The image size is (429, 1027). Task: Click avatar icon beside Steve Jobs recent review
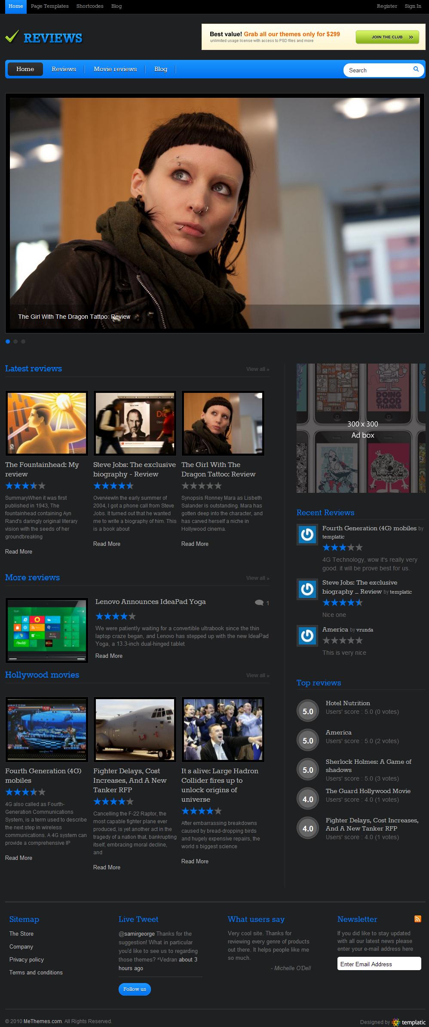[x=307, y=589]
